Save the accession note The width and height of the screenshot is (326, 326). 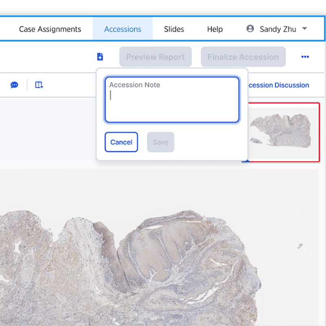[x=161, y=142]
